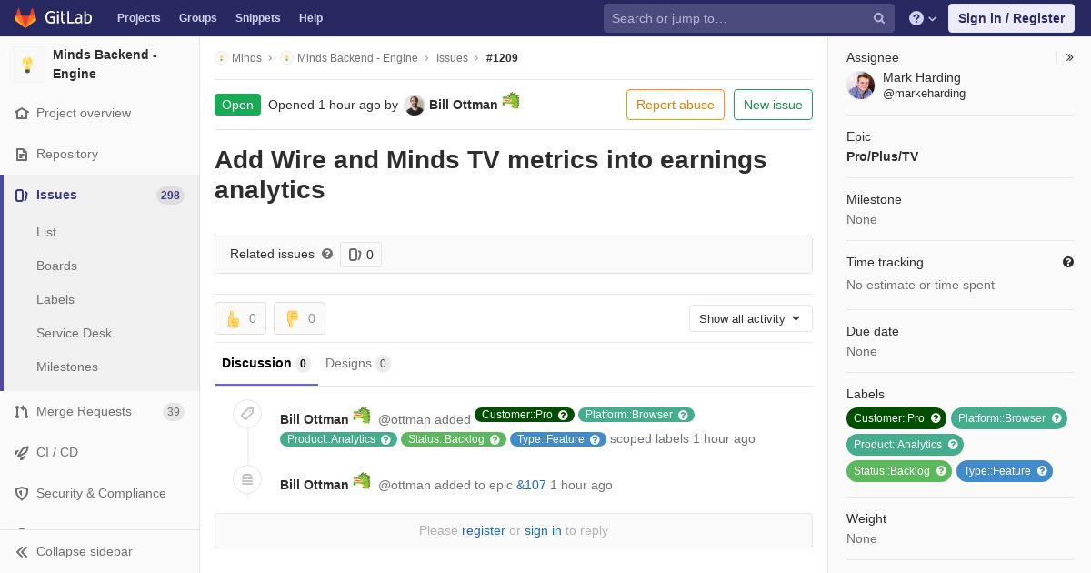The image size is (1091, 573).
Task: Click the Minds Backend lightbulb project avatar
Action: click(27, 65)
